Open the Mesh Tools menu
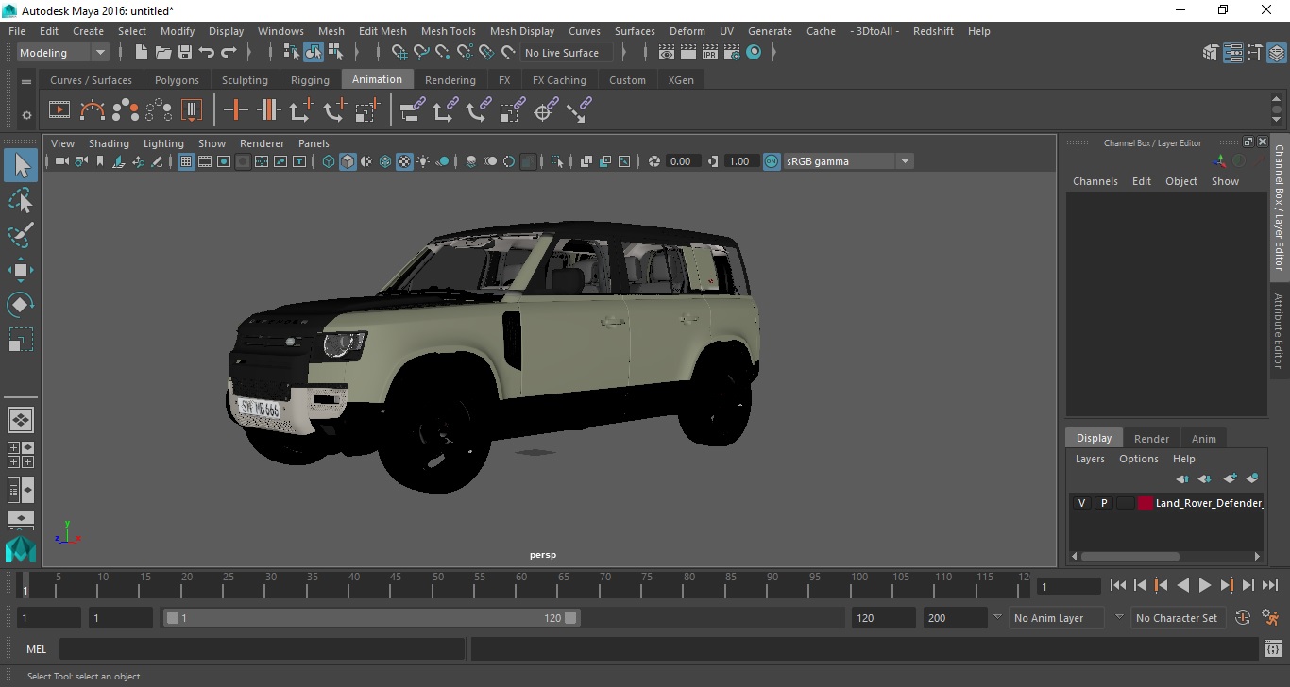Screen dimensions: 1290x687 (449, 31)
